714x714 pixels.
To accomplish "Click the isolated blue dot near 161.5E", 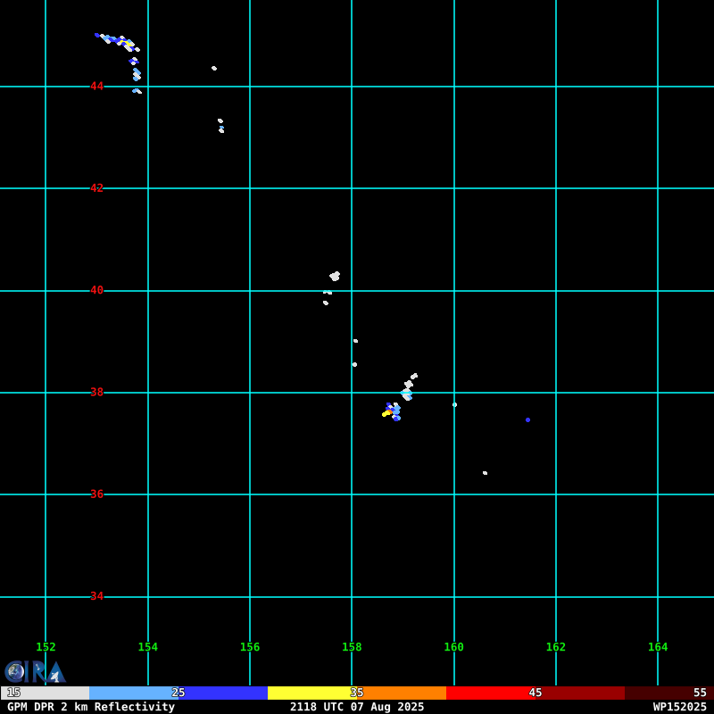I will pos(527,419).
